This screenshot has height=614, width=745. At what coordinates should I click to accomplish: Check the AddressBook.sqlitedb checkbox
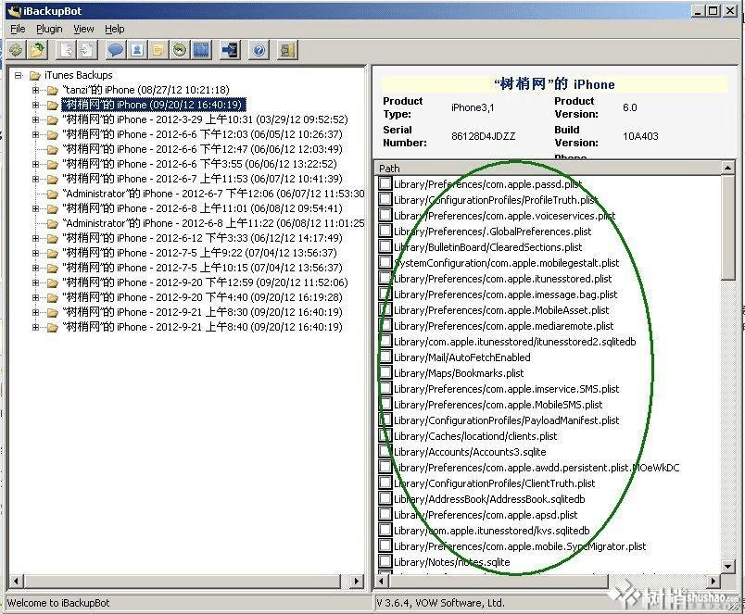click(385, 498)
